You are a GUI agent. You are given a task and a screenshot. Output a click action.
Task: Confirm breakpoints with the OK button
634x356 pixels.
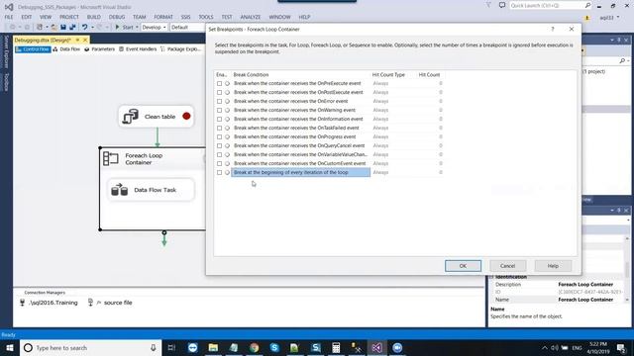click(463, 266)
